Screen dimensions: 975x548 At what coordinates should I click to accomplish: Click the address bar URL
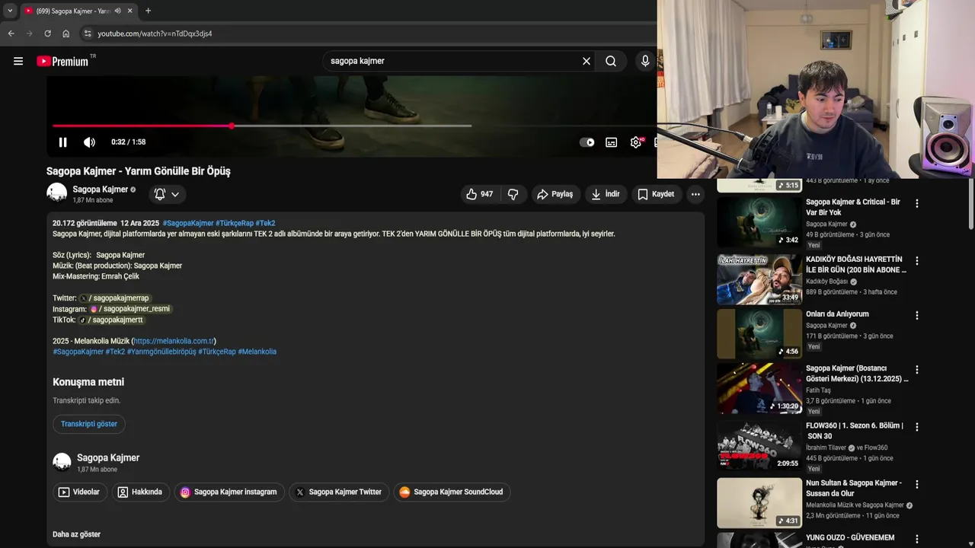155,33
